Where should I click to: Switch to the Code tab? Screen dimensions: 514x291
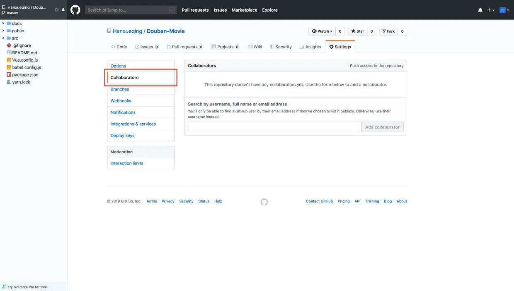point(119,47)
